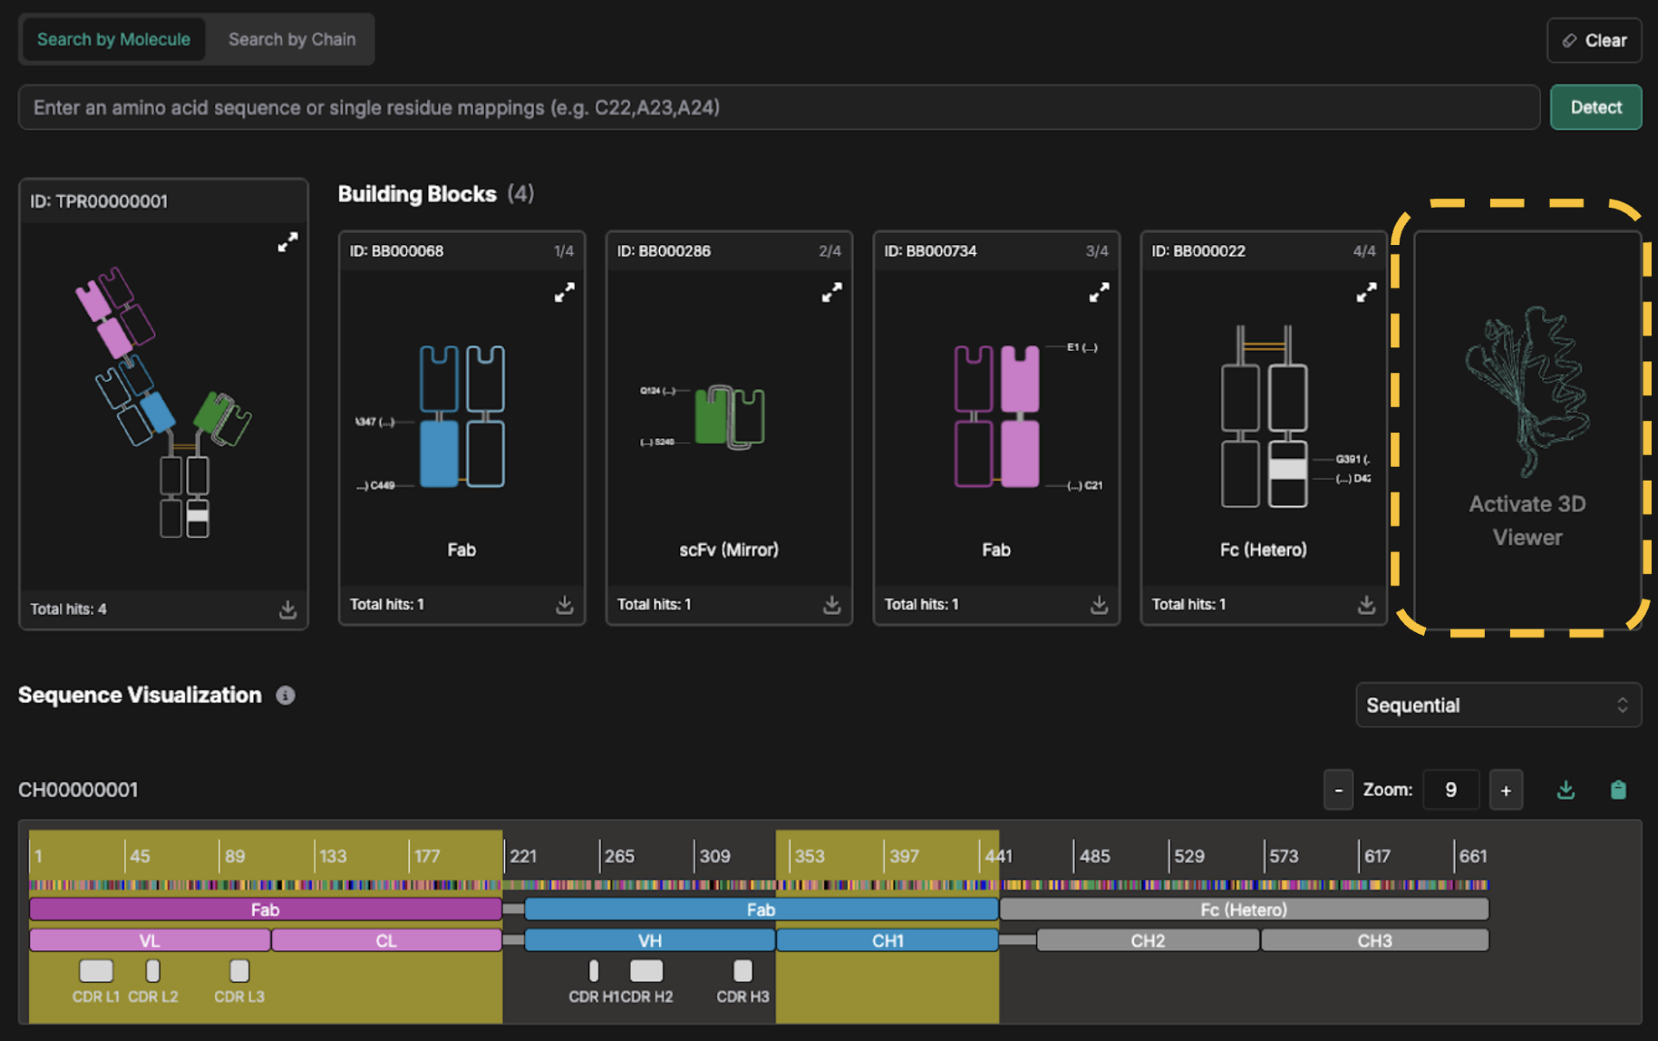Expand the TPR00000001 molecule diagram
Image resolution: width=1658 pixels, height=1041 pixels.
click(288, 242)
